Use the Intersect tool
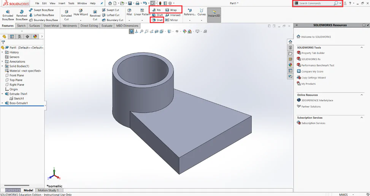370x196 pixels. pos(173,15)
